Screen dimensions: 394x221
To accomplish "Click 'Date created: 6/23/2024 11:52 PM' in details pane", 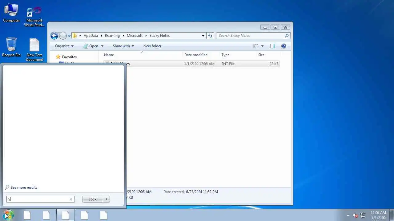I will [191, 192].
